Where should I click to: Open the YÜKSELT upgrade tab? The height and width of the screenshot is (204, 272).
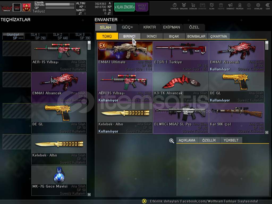coord(231,140)
